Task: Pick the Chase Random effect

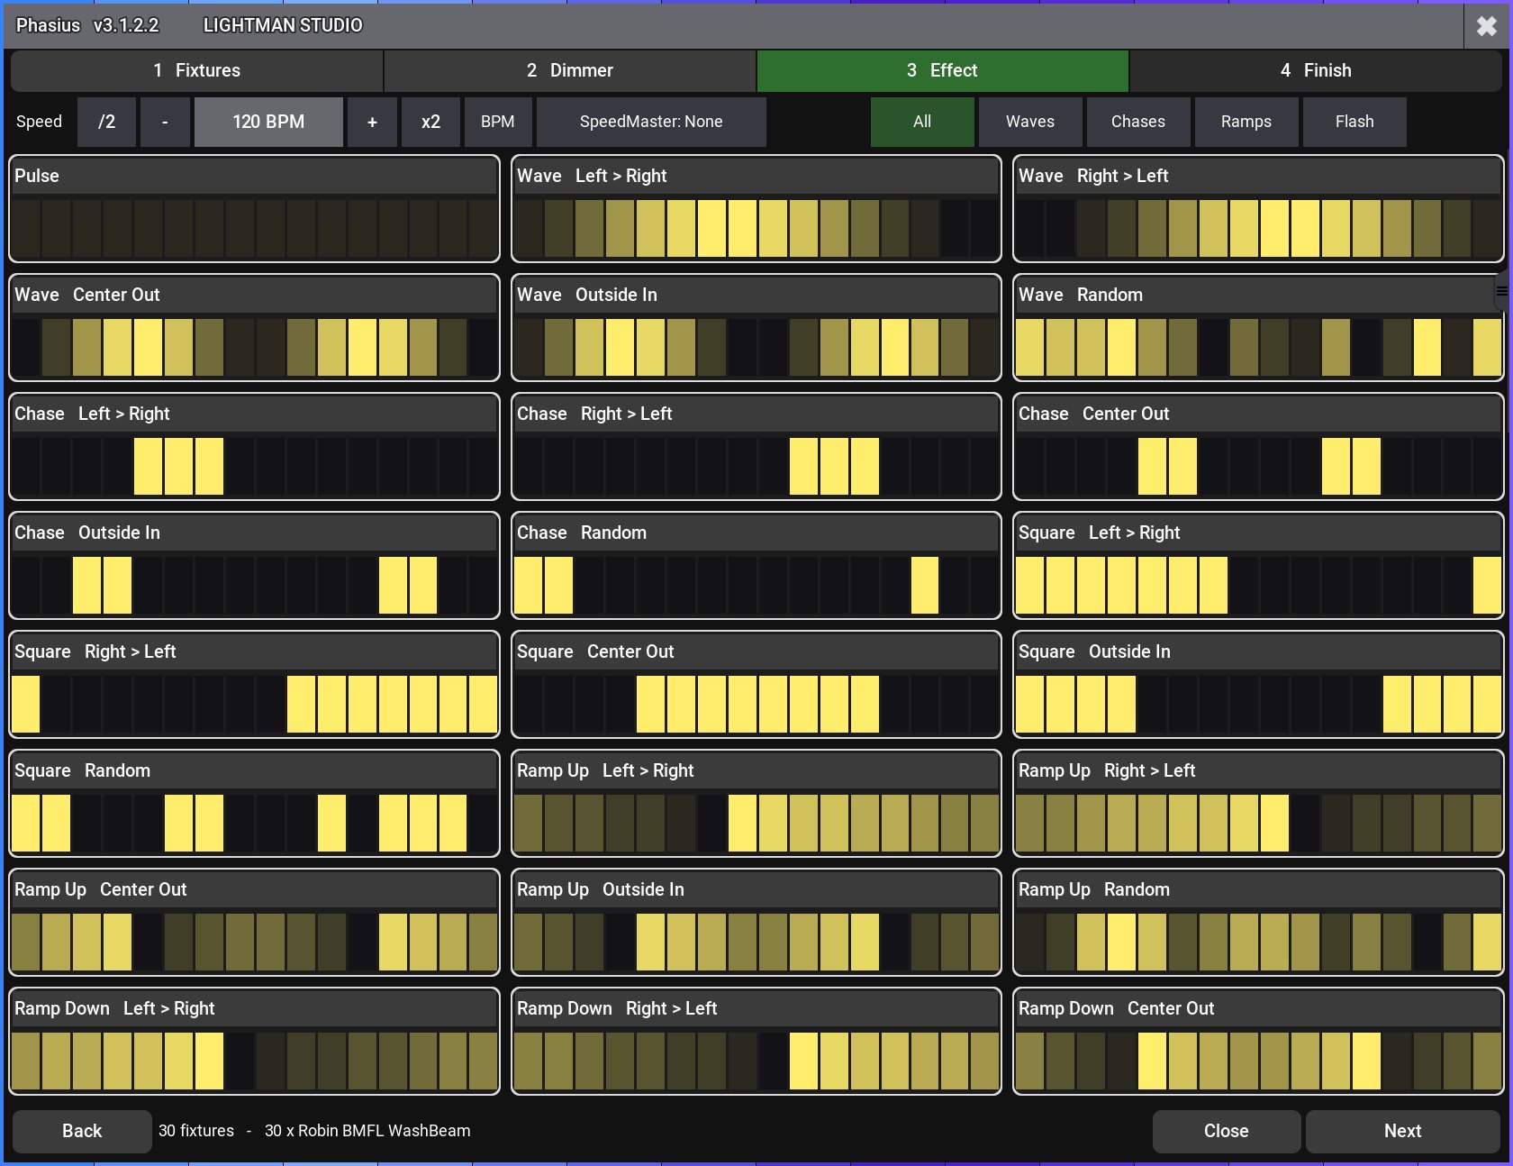Action: [x=756, y=566]
